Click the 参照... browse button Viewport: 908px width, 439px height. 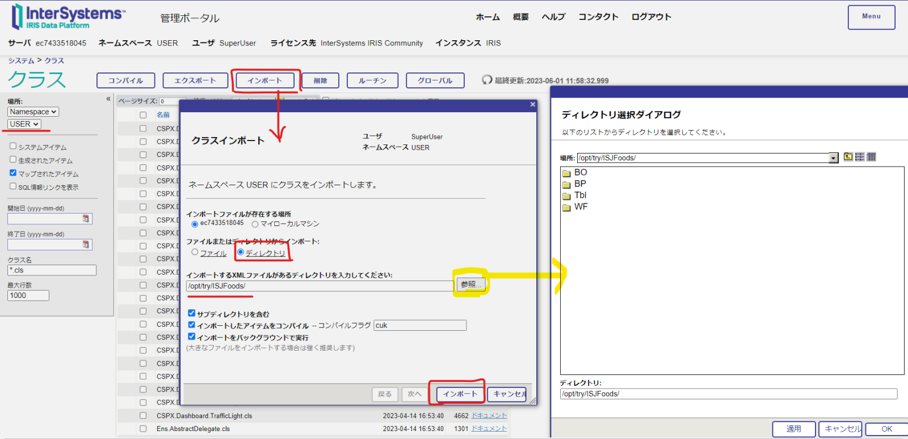tap(471, 284)
